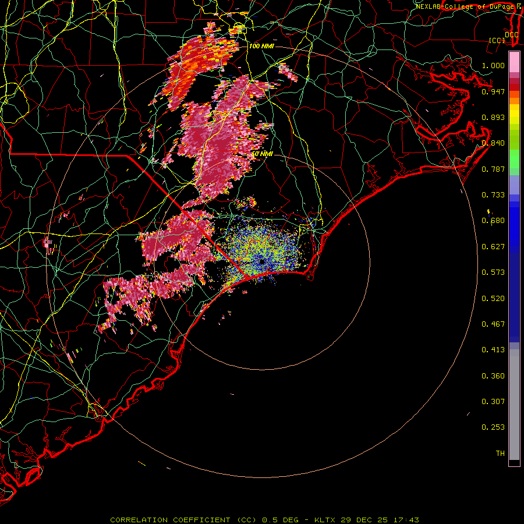This screenshot has width=524, height=524.
Task: Pick the light pink swatch atop the color bar
Action: pos(514,62)
